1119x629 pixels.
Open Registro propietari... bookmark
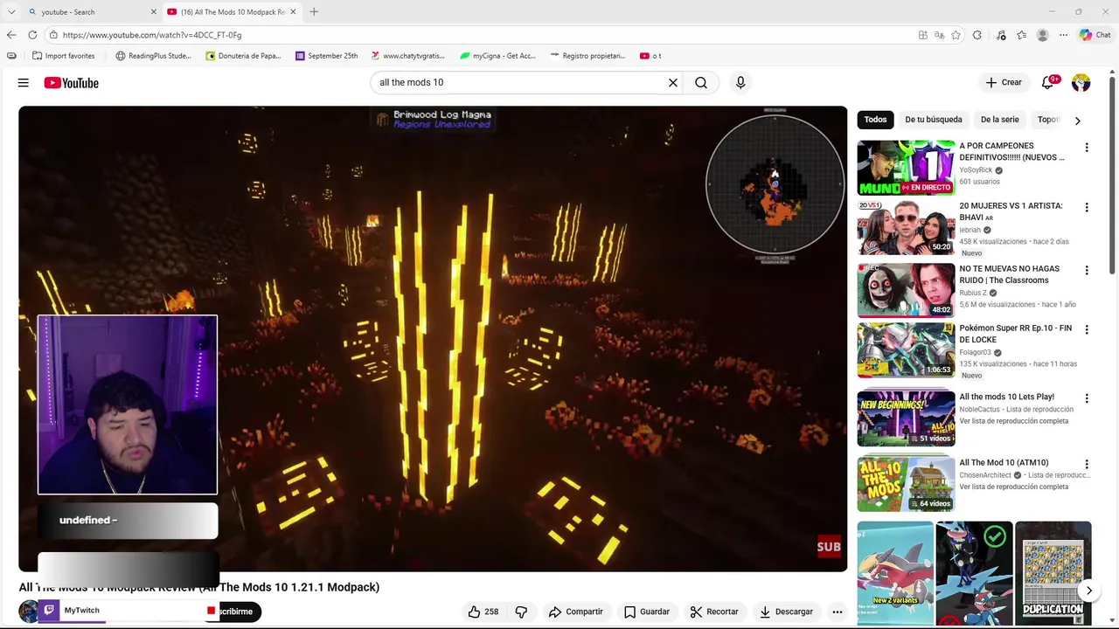pyautogui.click(x=588, y=56)
